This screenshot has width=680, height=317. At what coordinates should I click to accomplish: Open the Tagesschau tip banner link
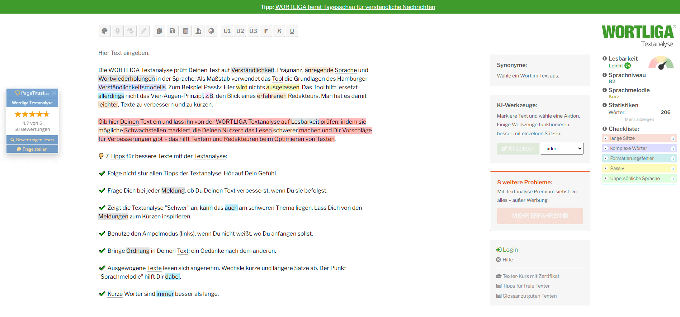[x=355, y=7]
